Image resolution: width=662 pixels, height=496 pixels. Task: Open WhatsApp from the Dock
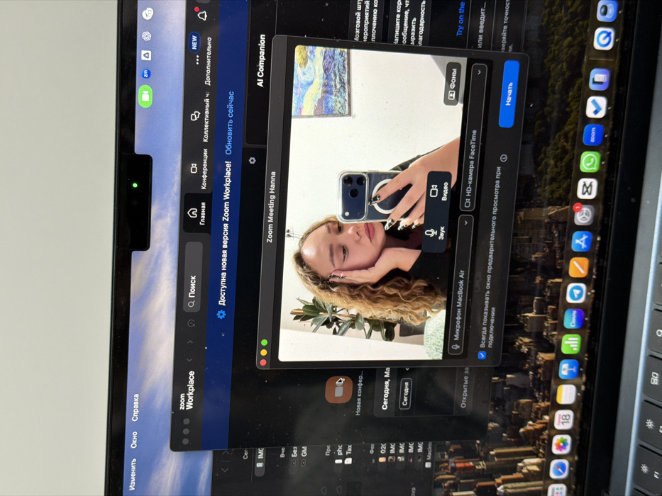[x=590, y=162]
